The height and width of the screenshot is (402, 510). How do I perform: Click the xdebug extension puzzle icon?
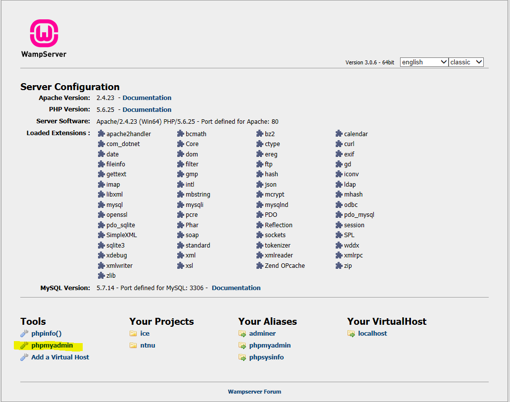101,255
